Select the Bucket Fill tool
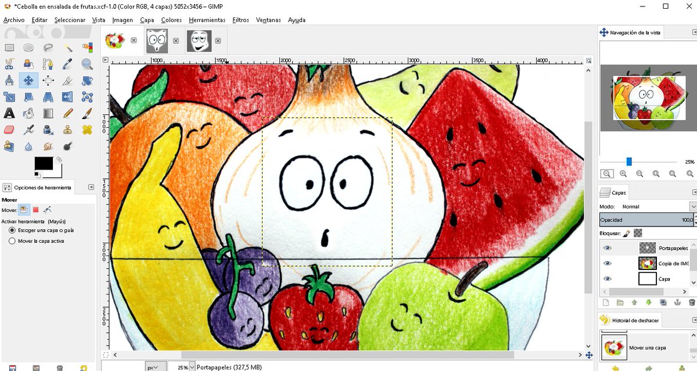Viewport: 697px width, 371px height. 28,113
